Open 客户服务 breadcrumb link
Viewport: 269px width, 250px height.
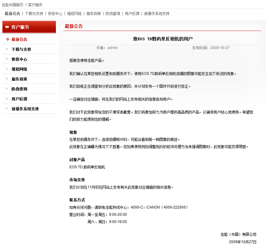(35, 5)
